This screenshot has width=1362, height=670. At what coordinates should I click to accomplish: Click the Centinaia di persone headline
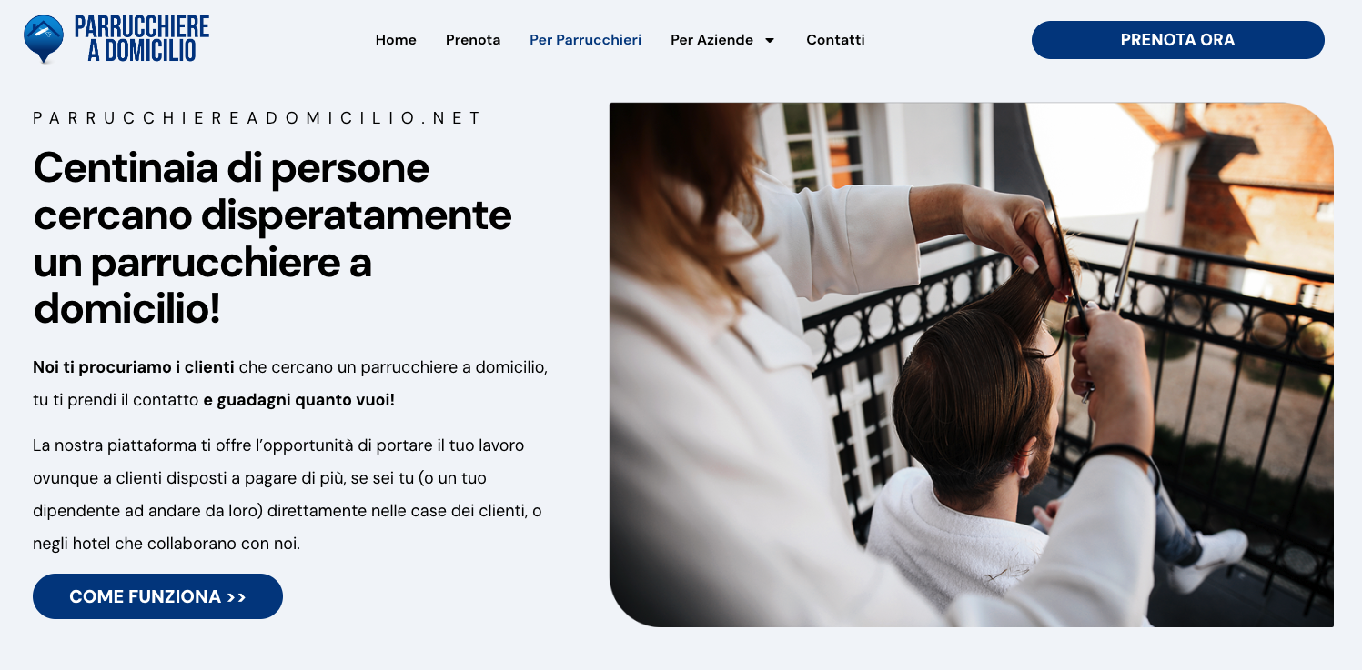tap(273, 238)
